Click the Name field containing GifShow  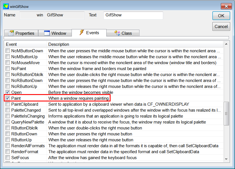pyautogui.click(x=65, y=15)
